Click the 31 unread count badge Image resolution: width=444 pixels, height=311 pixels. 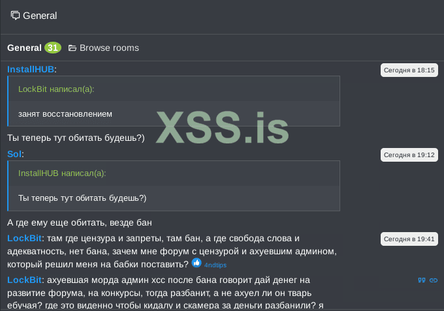point(53,48)
